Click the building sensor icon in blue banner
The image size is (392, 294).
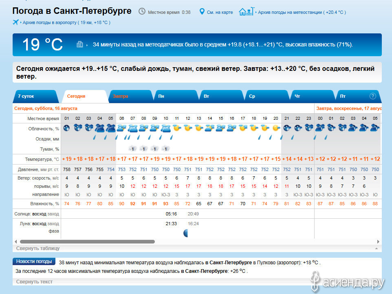80,44
